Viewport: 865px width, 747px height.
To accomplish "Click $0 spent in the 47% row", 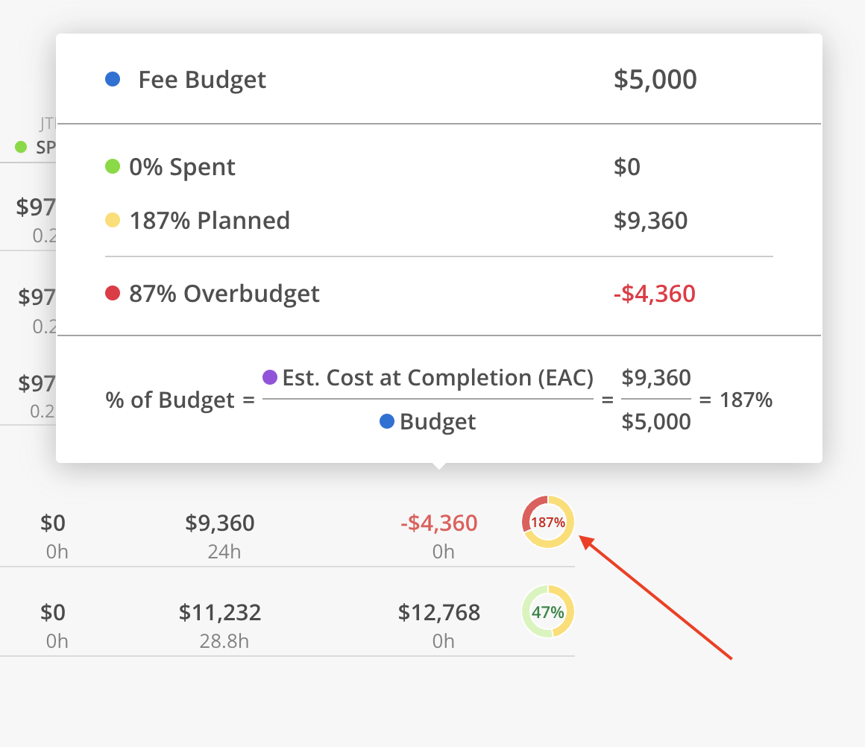I will click(52, 612).
